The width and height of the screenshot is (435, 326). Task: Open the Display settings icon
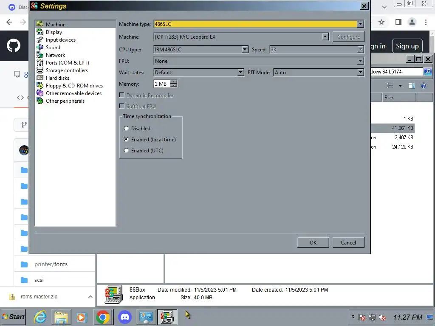point(40,32)
